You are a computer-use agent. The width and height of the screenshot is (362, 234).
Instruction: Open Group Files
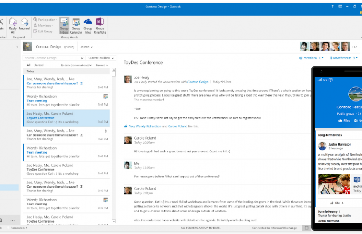[88, 26]
